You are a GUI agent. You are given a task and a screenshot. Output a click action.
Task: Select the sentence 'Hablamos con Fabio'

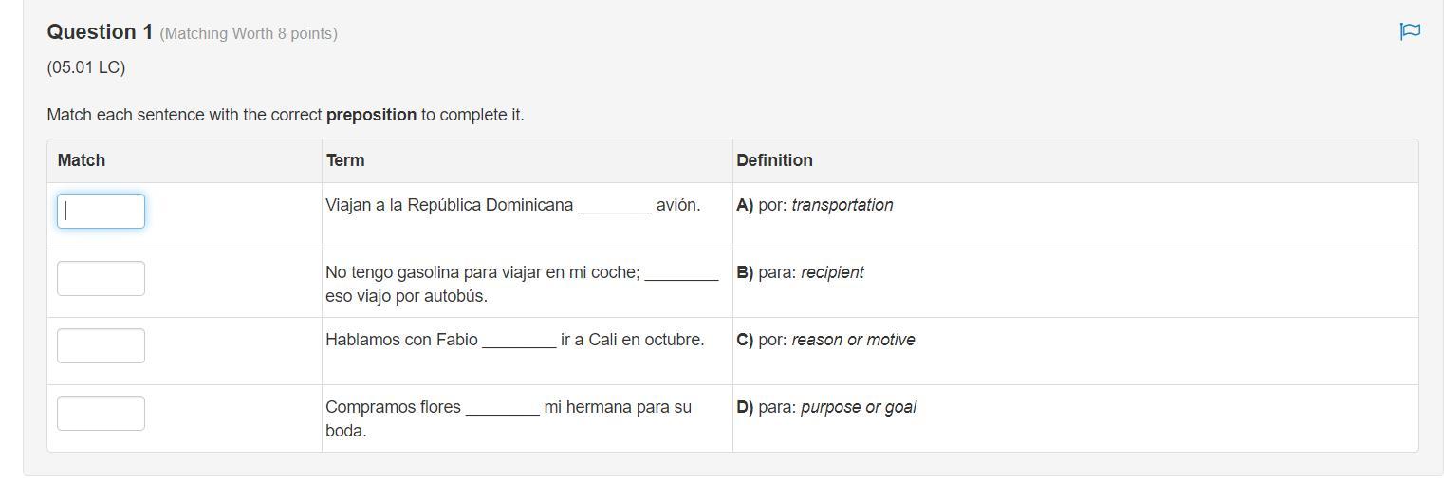[401, 340]
